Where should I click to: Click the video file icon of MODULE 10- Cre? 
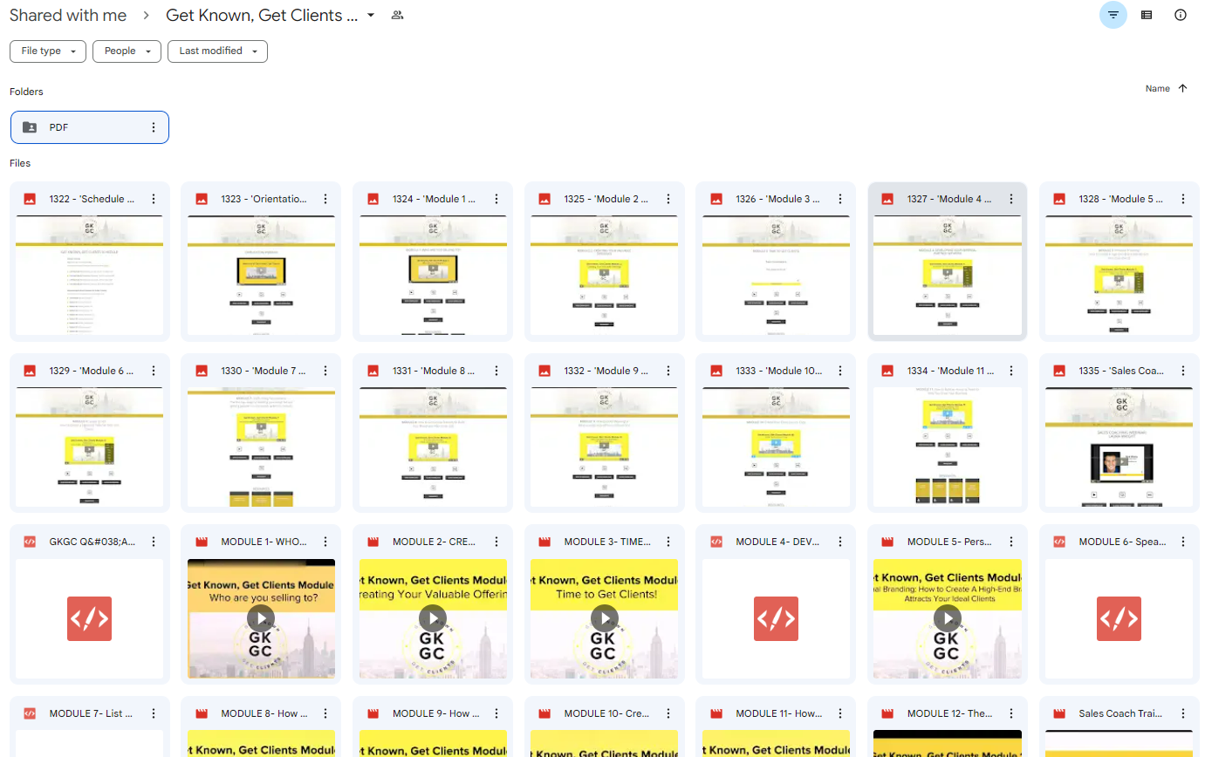click(544, 714)
